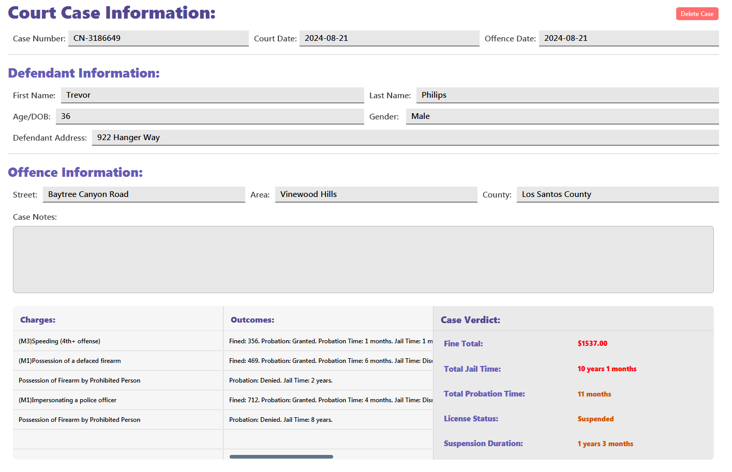Image resolution: width=732 pixels, height=472 pixels.
Task: Click the Last Name field with Philips
Action: click(567, 95)
